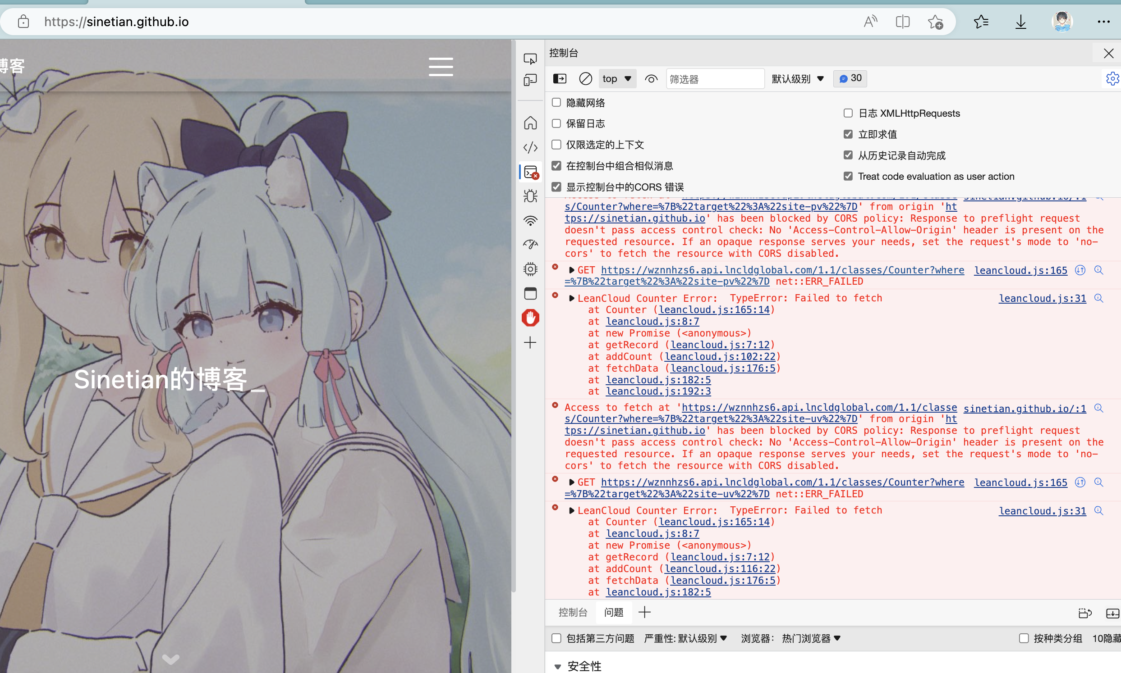Viewport: 1121px width, 673px height.
Task: Open the top context dropdown
Action: (617, 79)
